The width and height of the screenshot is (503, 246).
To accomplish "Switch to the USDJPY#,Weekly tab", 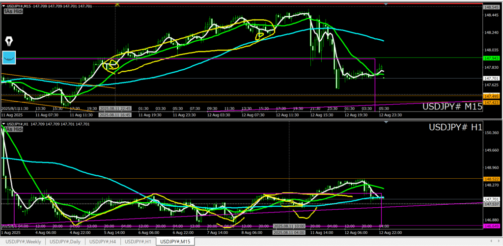I will [x=23, y=242].
